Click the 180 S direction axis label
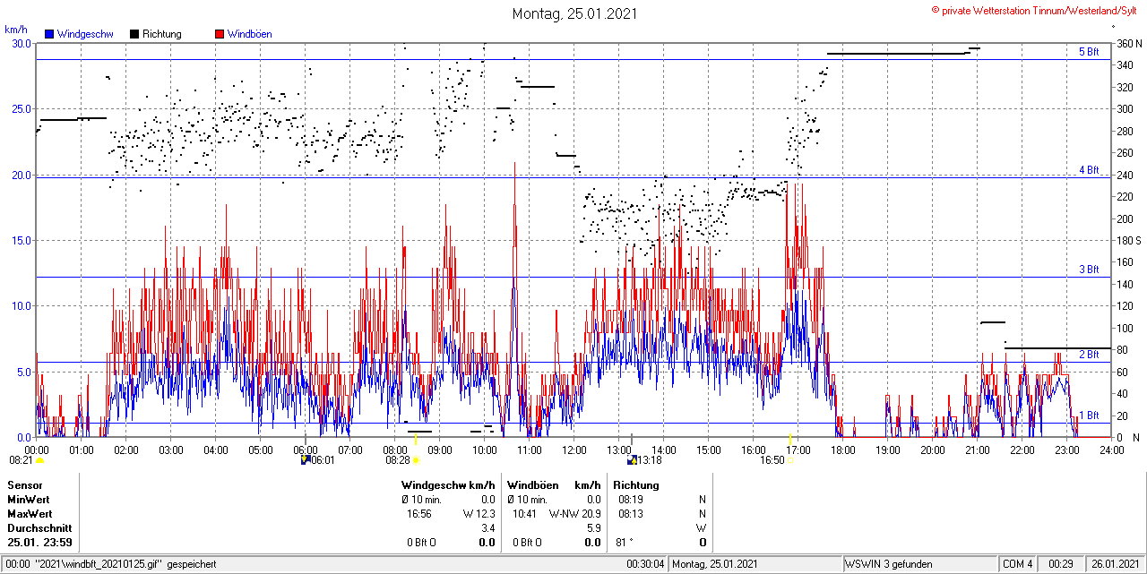 tap(1128, 241)
